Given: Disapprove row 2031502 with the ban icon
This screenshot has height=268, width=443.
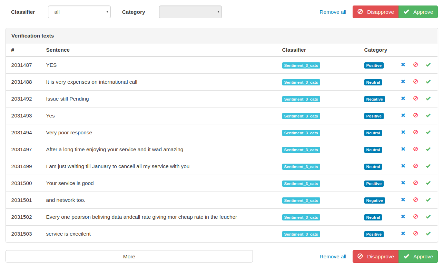Looking at the screenshot, I should [x=415, y=217].
